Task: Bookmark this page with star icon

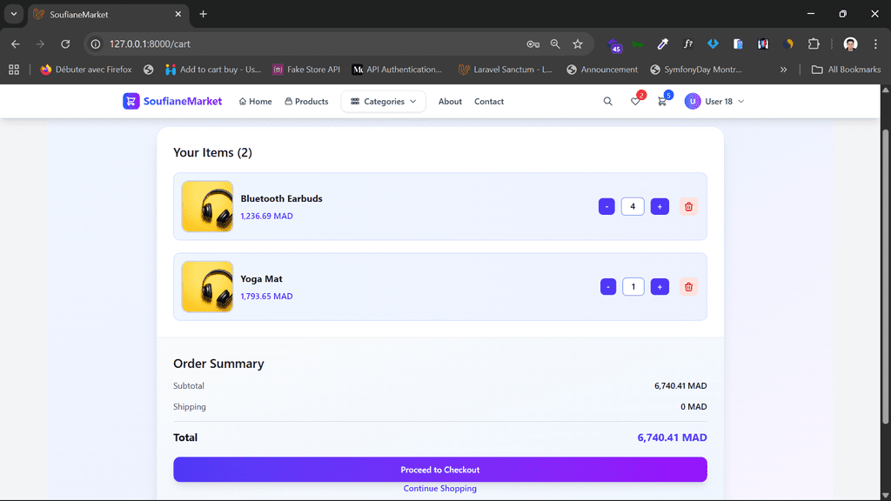Action: click(578, 43)
